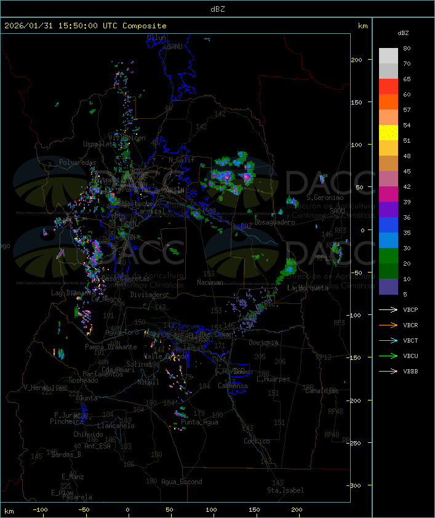Click the dBZ title at the top

tap(217, 9)
